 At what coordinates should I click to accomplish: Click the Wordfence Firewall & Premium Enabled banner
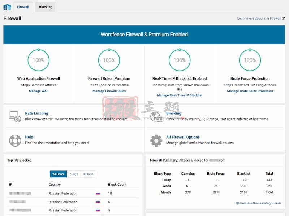(144, 35)
